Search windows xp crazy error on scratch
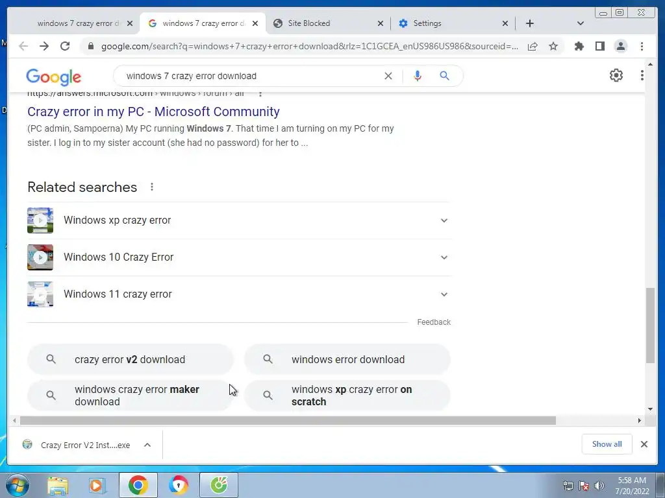The image size is (665, 498). (x=347, y=395)
